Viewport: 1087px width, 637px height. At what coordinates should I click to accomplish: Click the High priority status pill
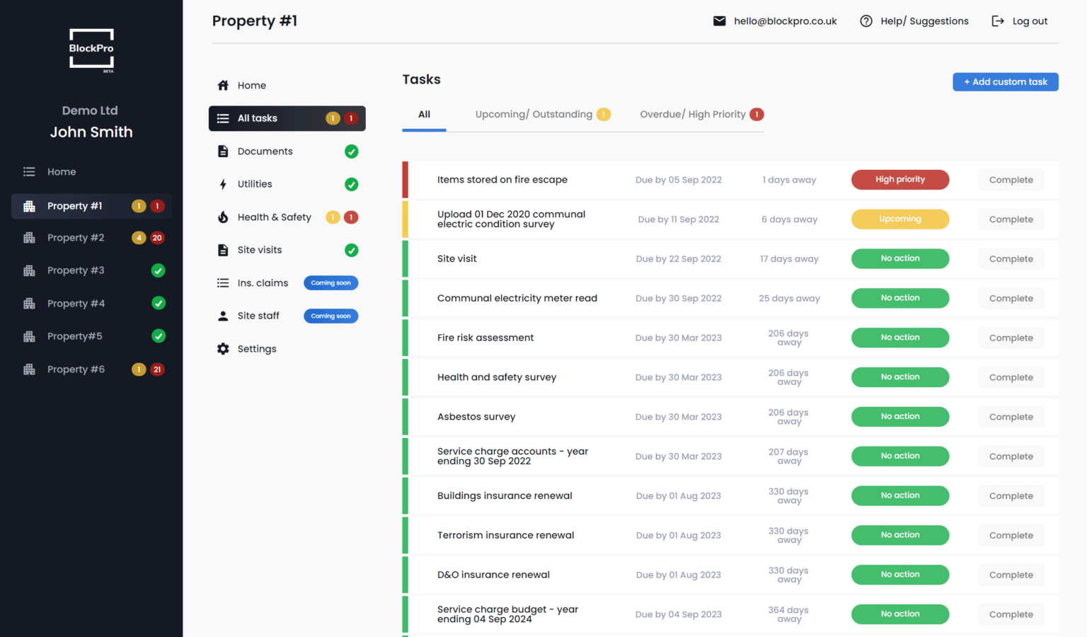[900, 179]
